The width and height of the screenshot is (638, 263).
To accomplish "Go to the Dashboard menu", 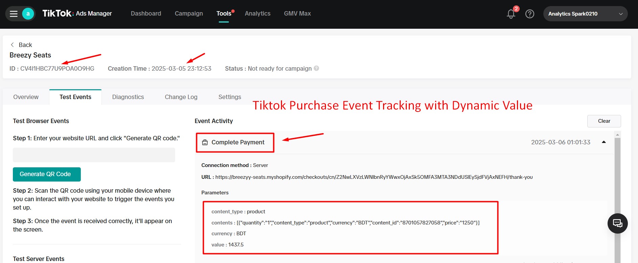I will tap(146, 14).
